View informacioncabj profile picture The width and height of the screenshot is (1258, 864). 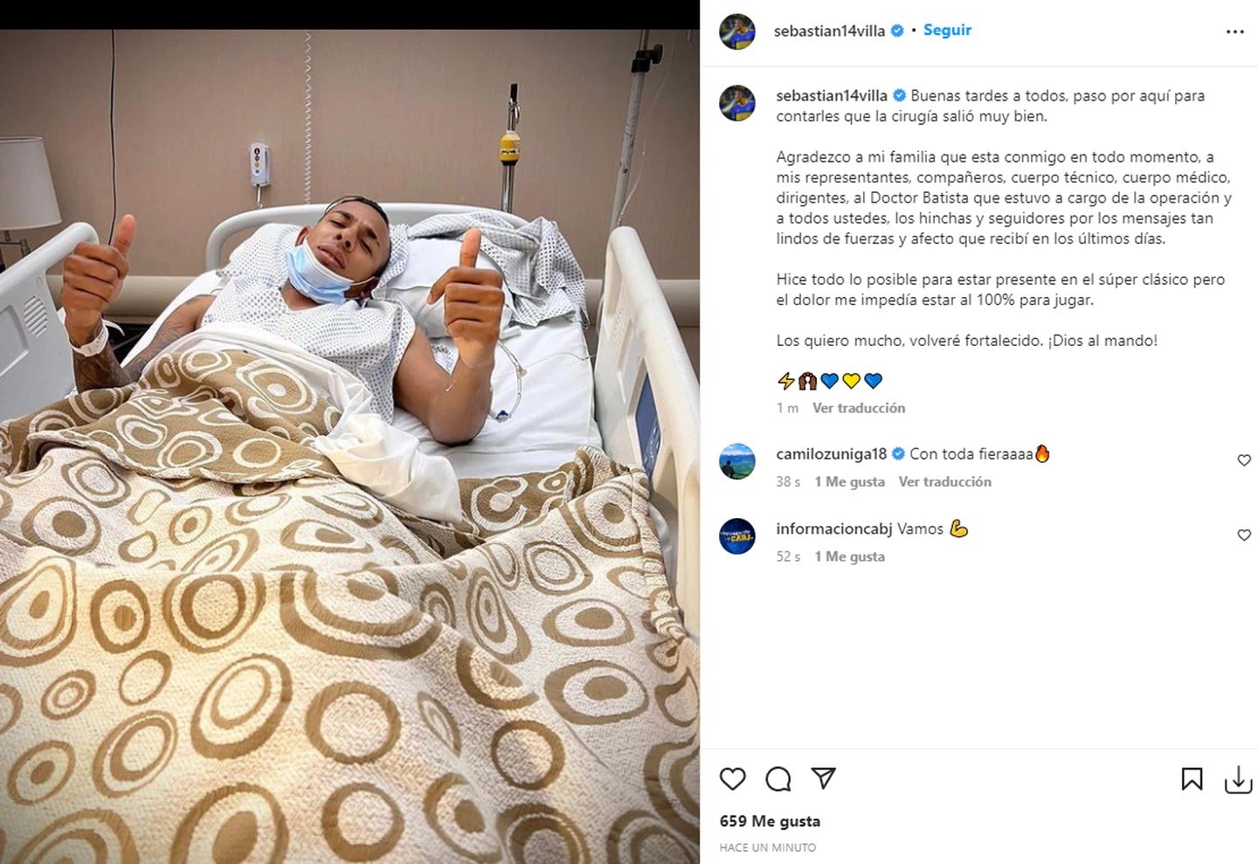coord(737,536)
